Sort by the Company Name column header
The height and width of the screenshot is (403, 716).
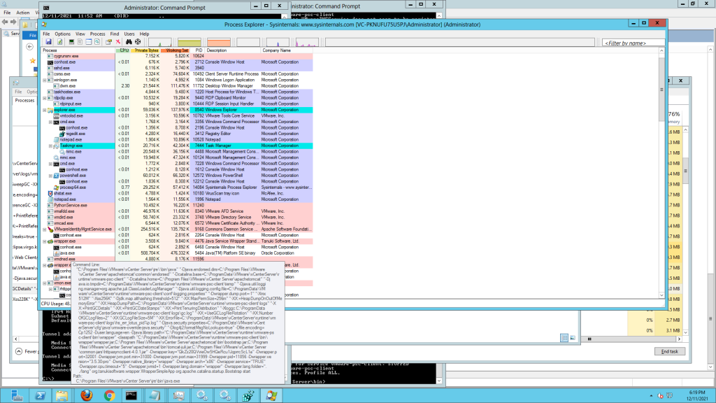point(287,50)
